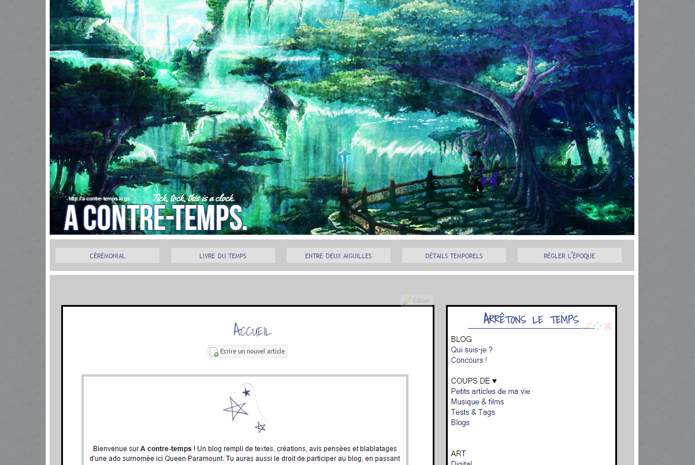Click the Arrêtons le temps widget title
This screenshot has width=695, height=465.
pyautogui.click(x=531, y=319)
